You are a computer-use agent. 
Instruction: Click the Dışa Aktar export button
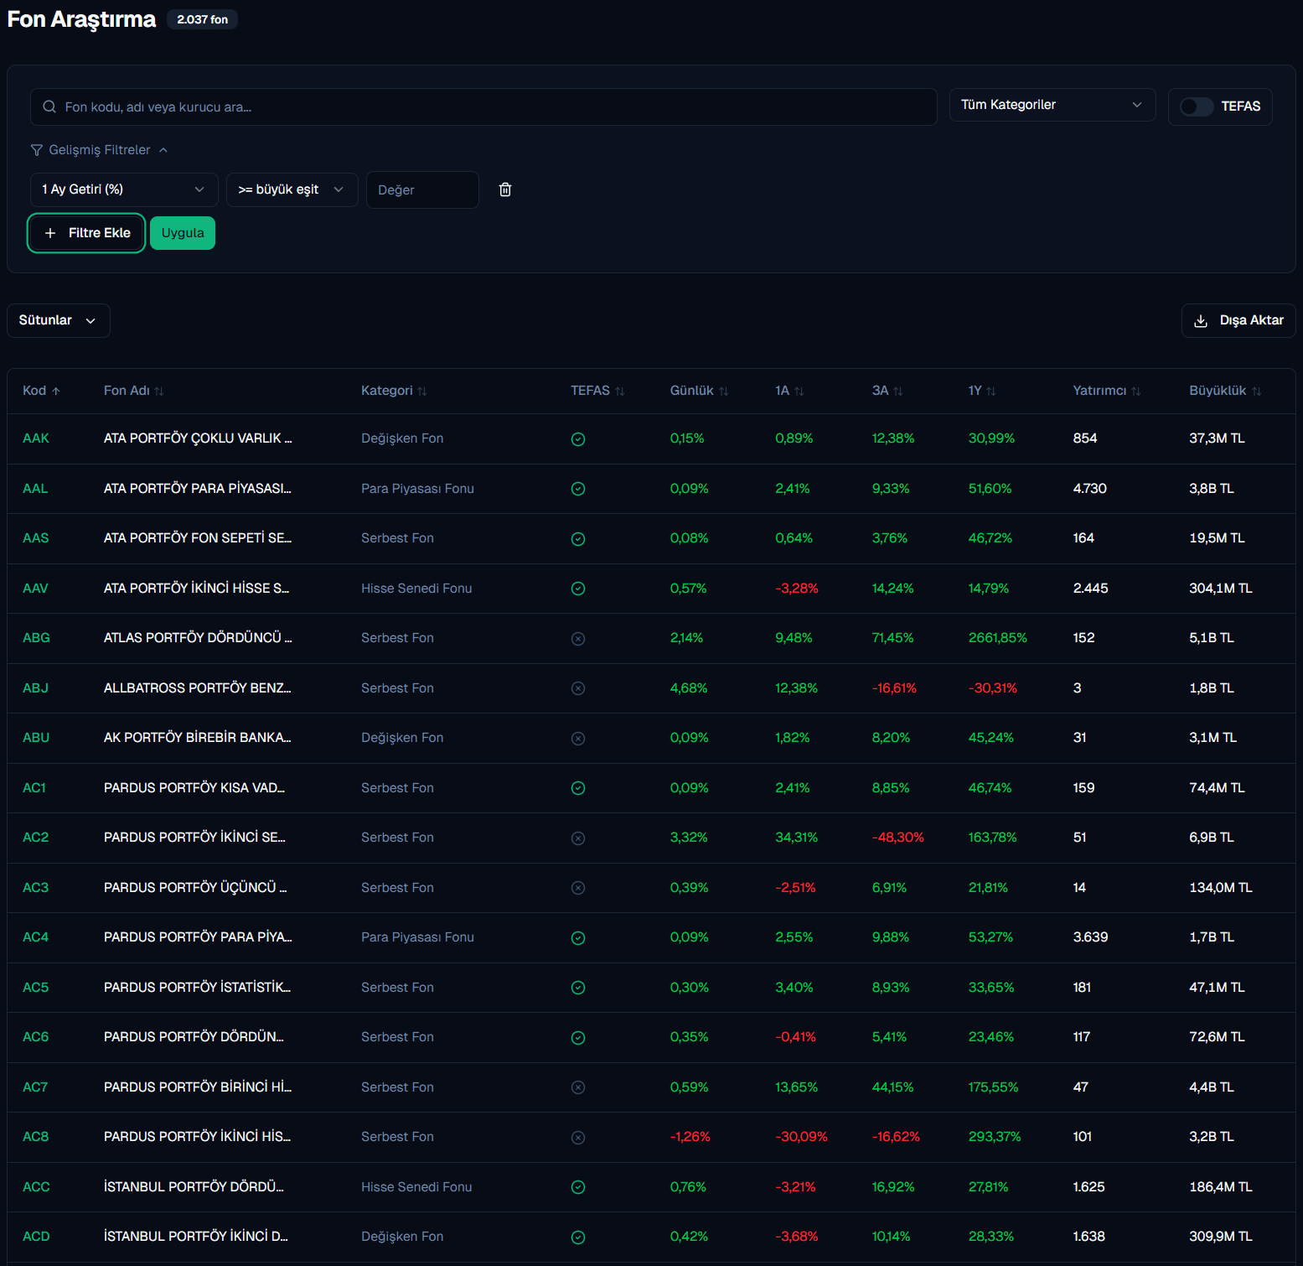[1238, 320]
